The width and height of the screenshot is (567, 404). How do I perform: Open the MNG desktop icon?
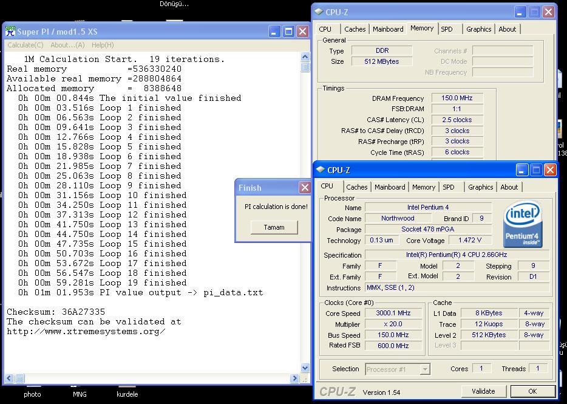(80, 394)
